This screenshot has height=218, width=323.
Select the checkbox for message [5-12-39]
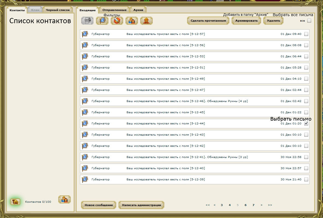pos(306,179)
